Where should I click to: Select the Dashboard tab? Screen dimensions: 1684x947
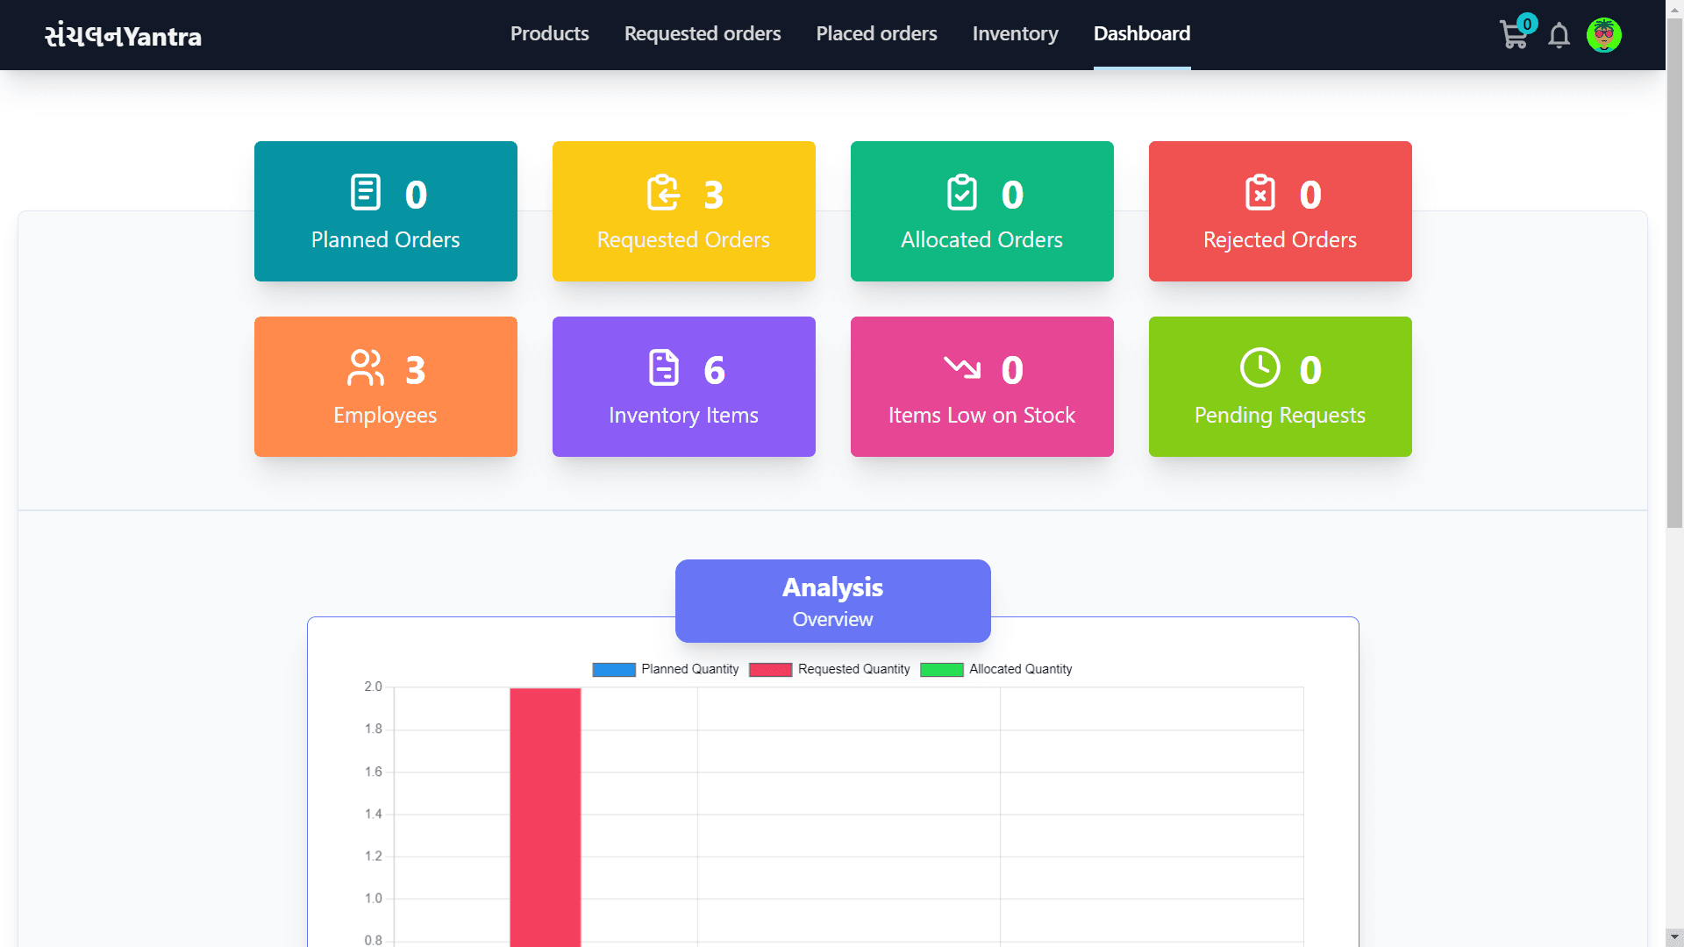click(x=1142, y=33)
